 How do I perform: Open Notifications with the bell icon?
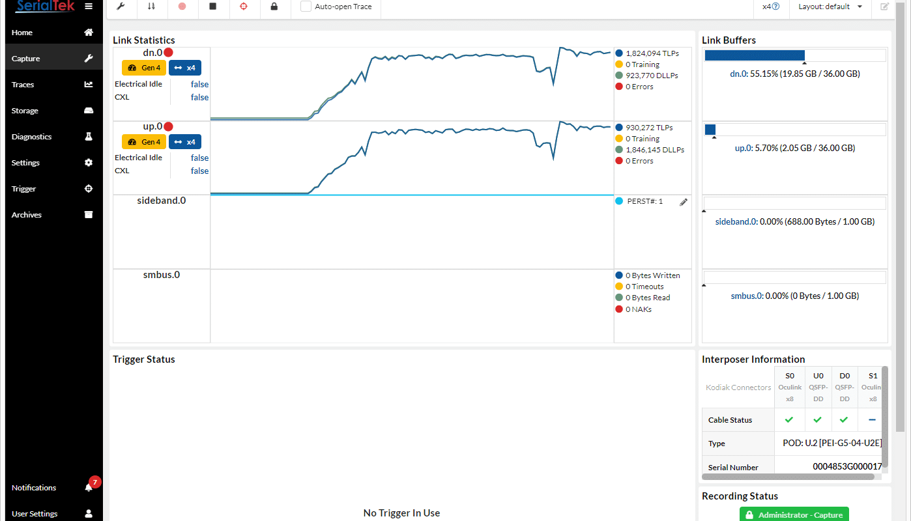tap(89, 487)
